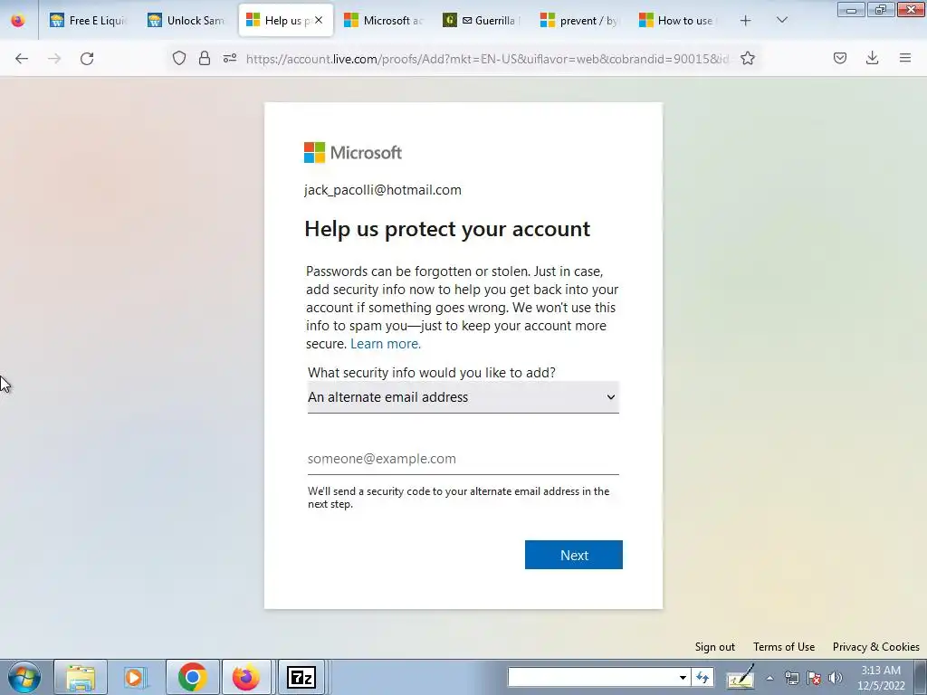Switch to the Guerrilla mail tab
Screen dimensions: 927x695
[482, 21]
